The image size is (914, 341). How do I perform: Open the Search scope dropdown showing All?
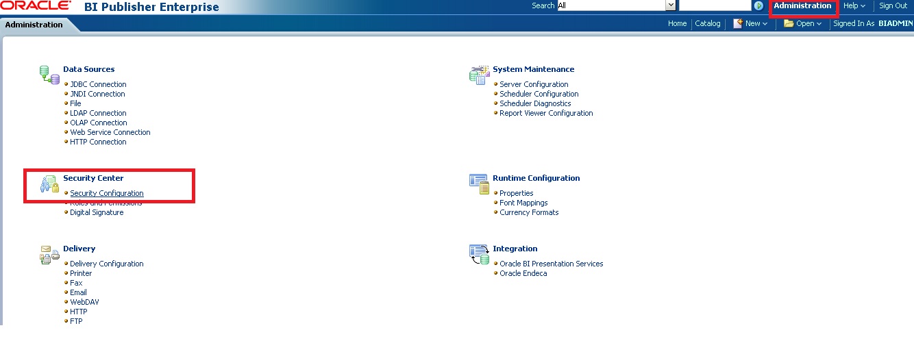click(x=617, y=5)
